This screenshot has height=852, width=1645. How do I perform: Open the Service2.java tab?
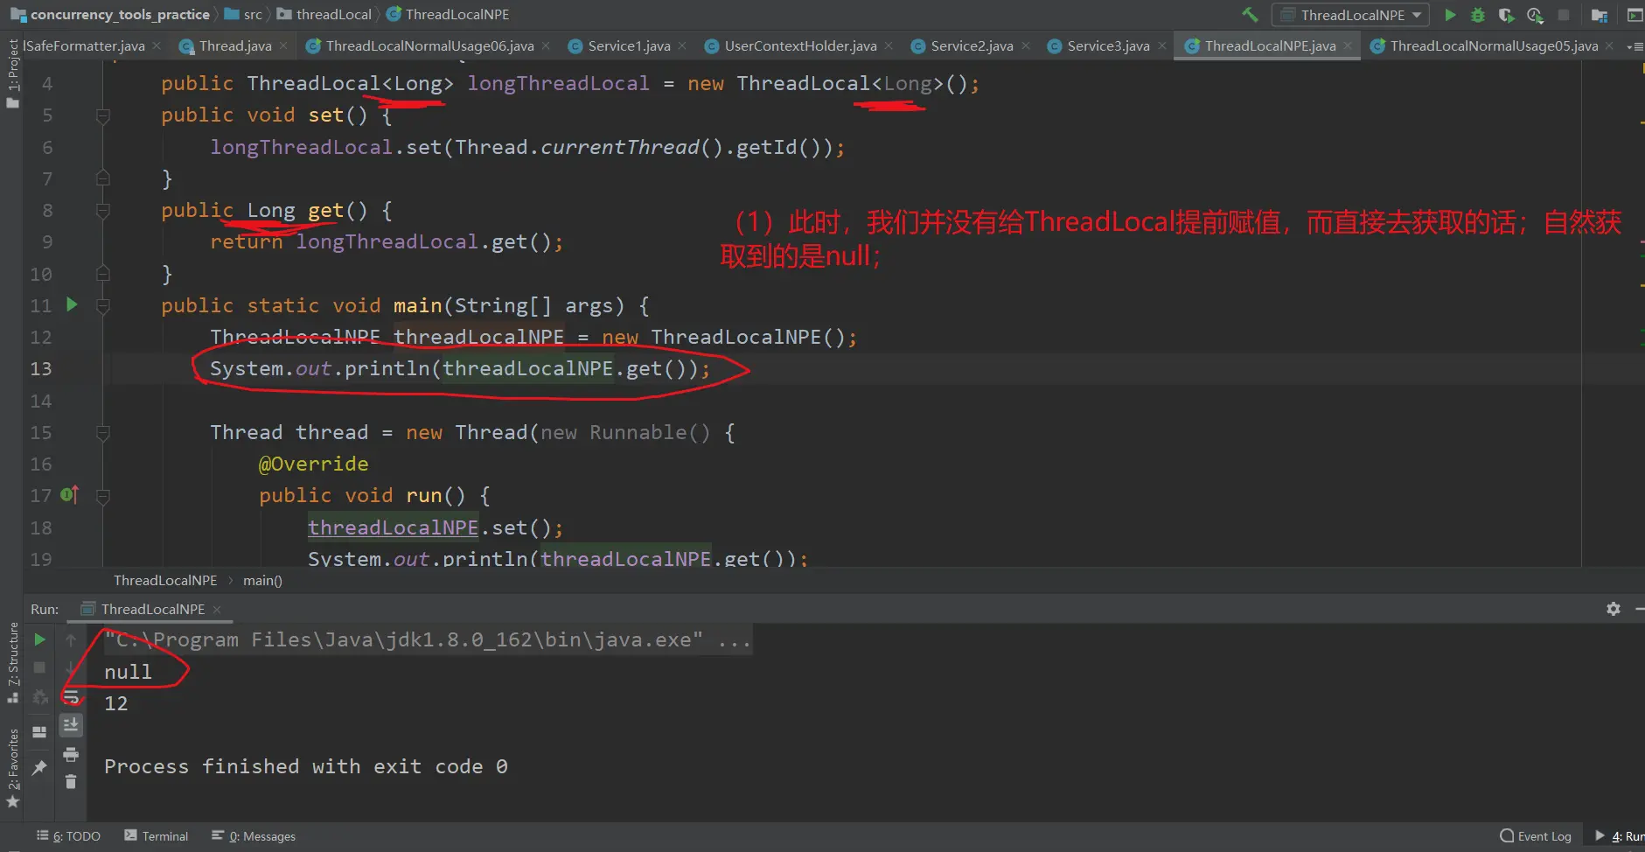[x=972, y=45]
